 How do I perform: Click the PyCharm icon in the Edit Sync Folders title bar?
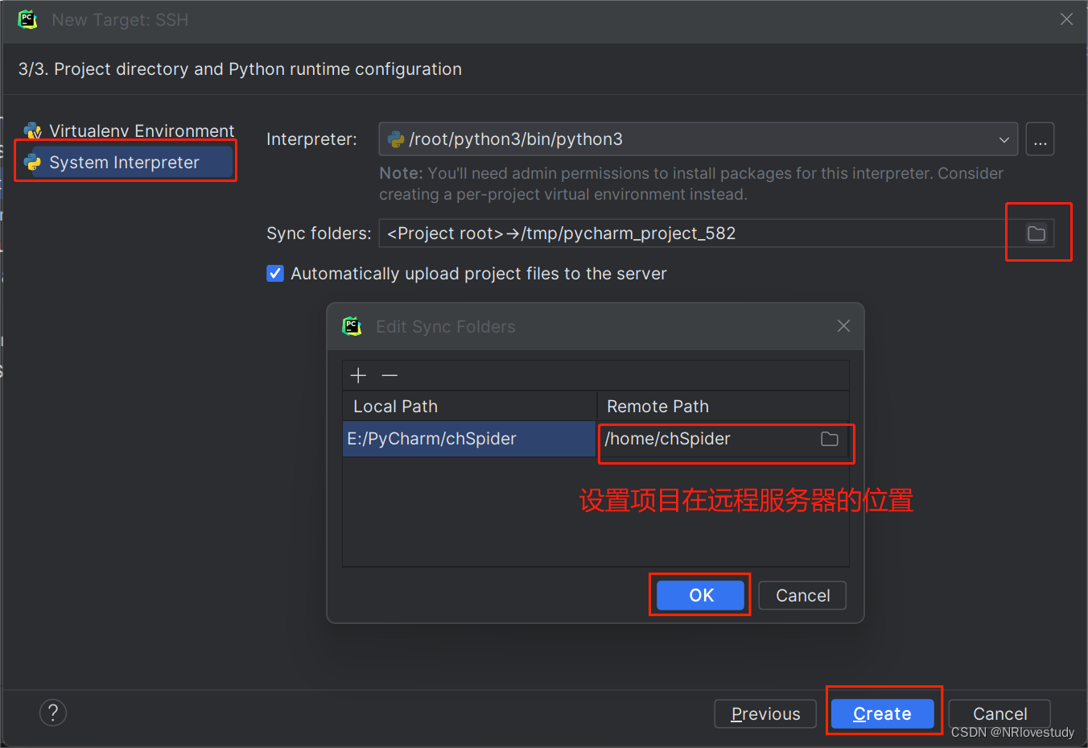coord(352,326)
